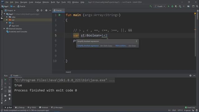Screen dimensions: 199x112
Task: Click the profiler run icon in toolbar
Action: tap(180, 6)
